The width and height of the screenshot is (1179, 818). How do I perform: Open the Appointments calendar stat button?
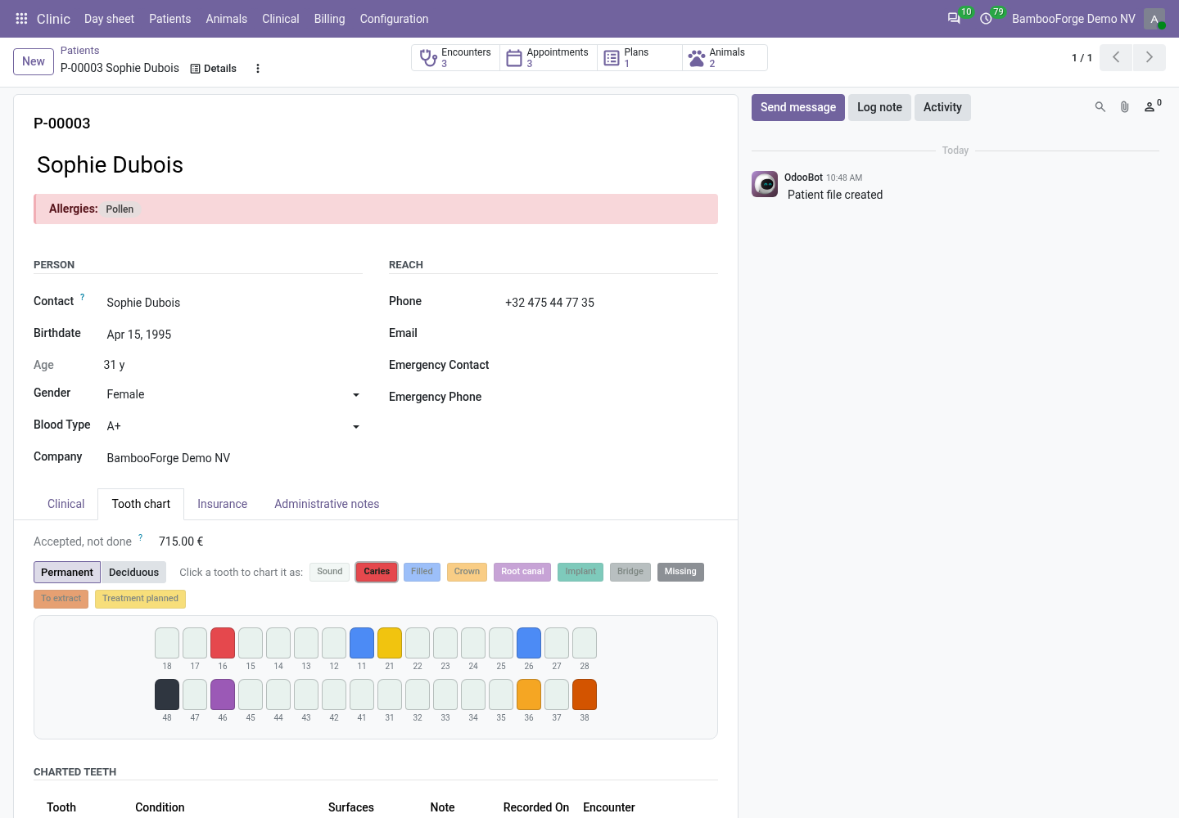(x=548, y=58)
